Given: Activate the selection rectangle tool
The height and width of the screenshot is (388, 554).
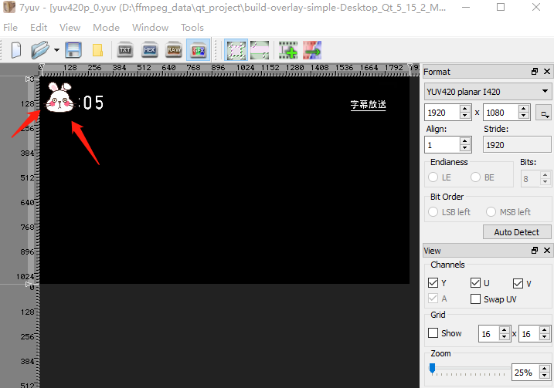Looking at the screenshot, I should tap(236, 50).
